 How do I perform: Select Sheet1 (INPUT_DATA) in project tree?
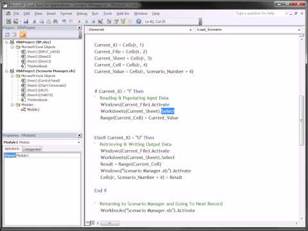43,52
